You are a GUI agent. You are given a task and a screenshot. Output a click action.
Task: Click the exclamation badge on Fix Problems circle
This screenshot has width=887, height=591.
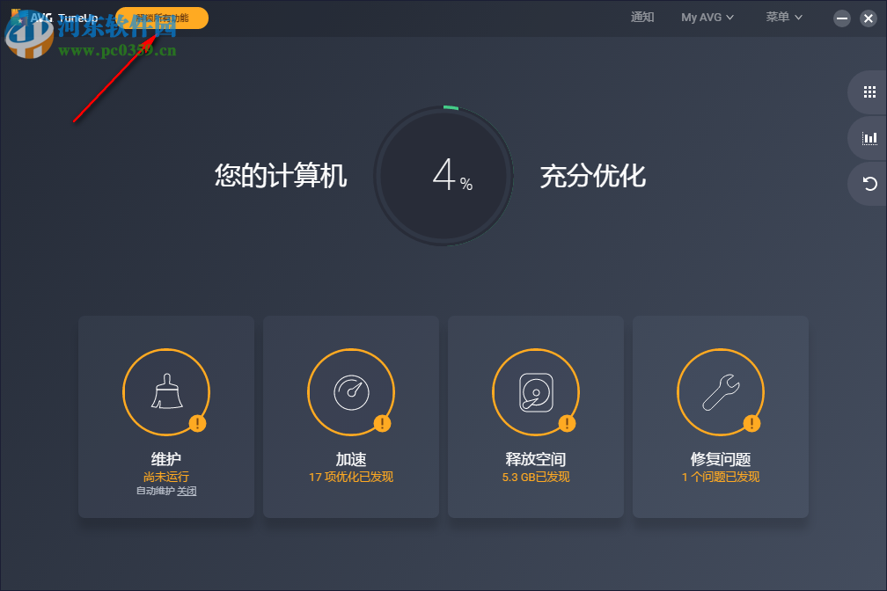point(753,423)
